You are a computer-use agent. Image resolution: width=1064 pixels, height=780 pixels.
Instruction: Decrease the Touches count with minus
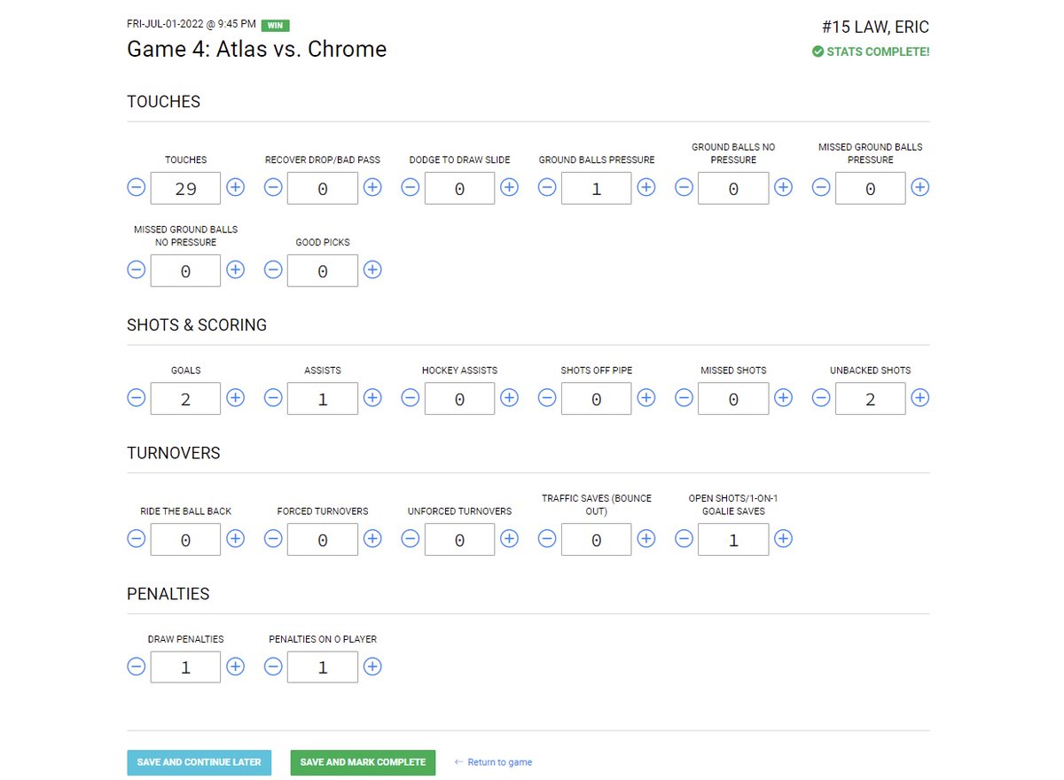point(136,187)
